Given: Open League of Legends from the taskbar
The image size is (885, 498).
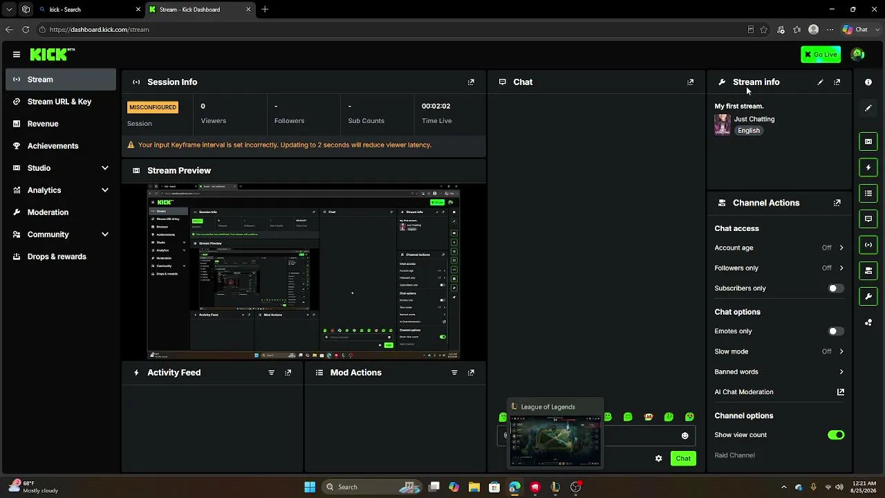Looking at the screenshot, I should pos(555,487).
